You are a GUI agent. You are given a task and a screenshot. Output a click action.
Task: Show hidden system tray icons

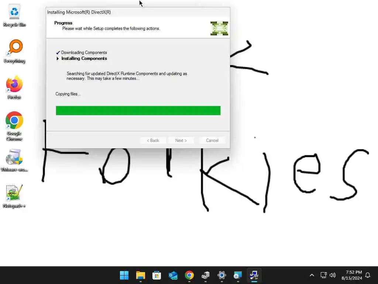click(312, 275)
